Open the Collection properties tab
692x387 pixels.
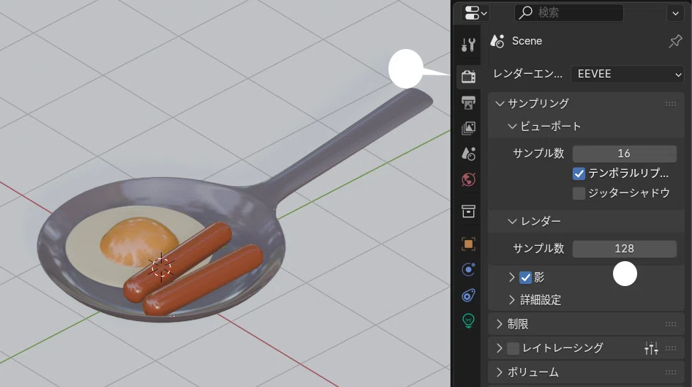[468, 211]
